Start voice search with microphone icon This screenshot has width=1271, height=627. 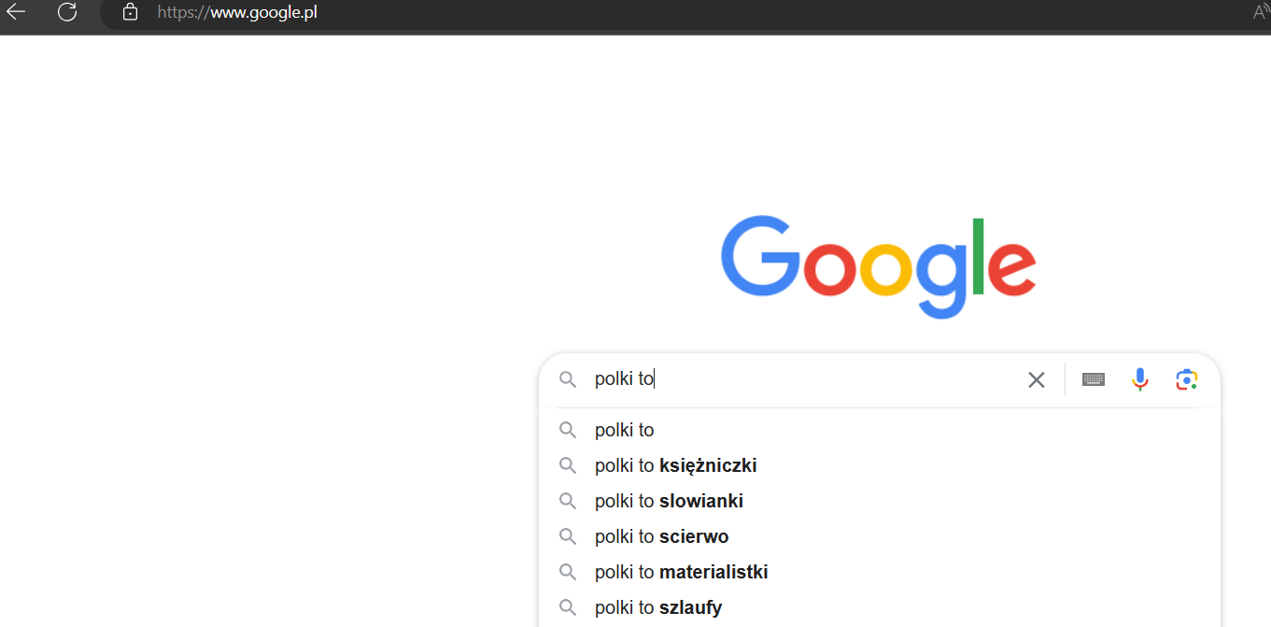[x=1139, y=379]
